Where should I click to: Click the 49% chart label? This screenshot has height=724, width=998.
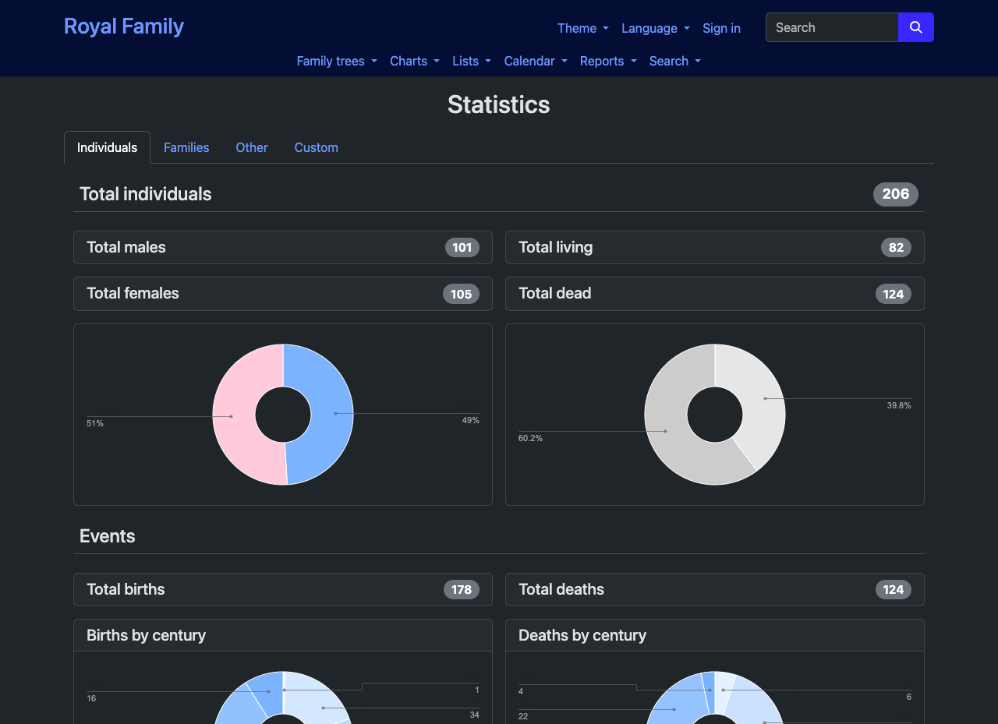tap(471, 421)
